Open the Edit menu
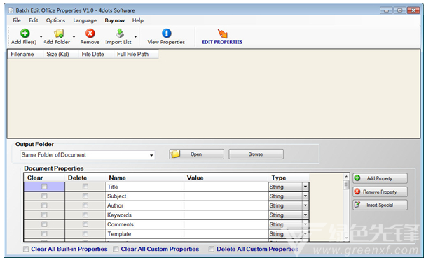 pos(34,20)
